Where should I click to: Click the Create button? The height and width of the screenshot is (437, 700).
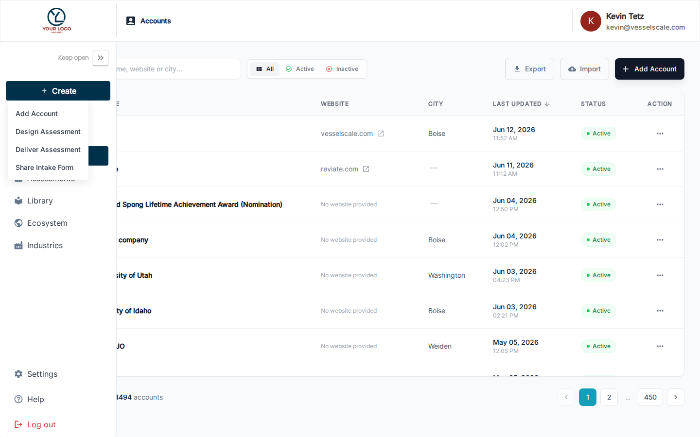click(x=58, y=91)
